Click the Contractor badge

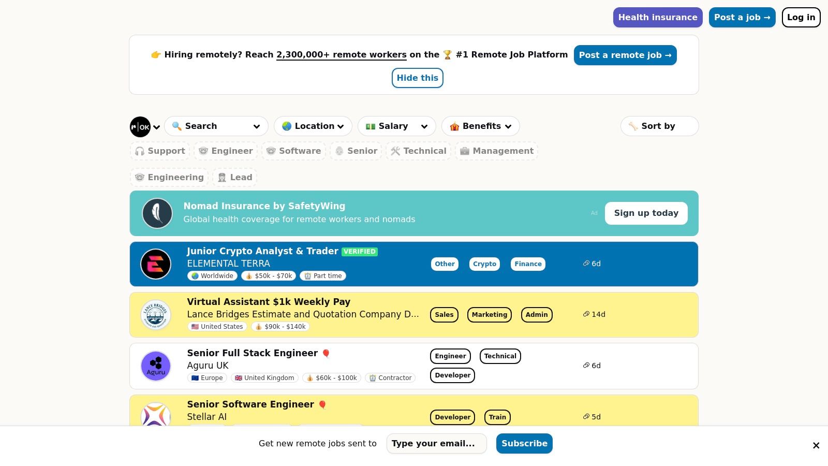pyautogui.click(x=390, y=378)
